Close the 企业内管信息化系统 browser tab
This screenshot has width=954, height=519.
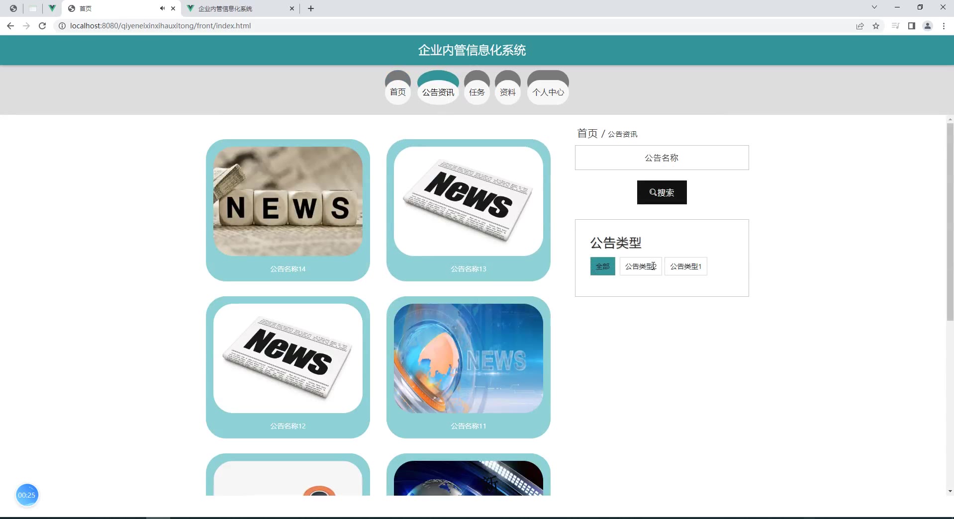(292, 8)
